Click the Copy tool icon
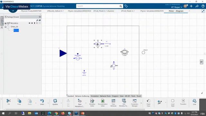 click(x=19, y=101)
